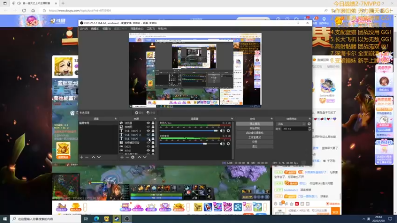Viewport: 397px width, 223px height.
Task: Pop out the 场景 dock panel
Action: [x=116, y=119]
